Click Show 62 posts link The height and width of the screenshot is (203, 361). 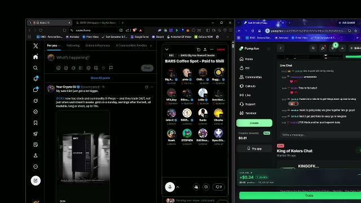coord(100,78)
